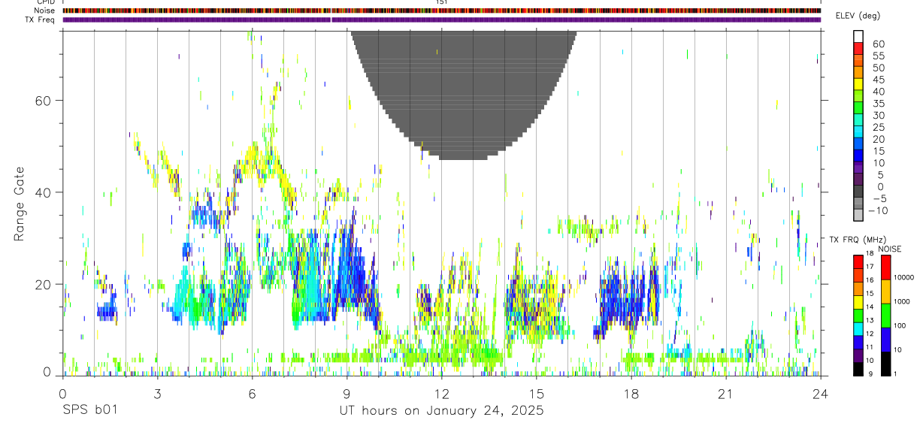Click the multicolored Noise strip above the plot
Screen dimensions: 923x426
pyautogui.click(x=441, y=11)
